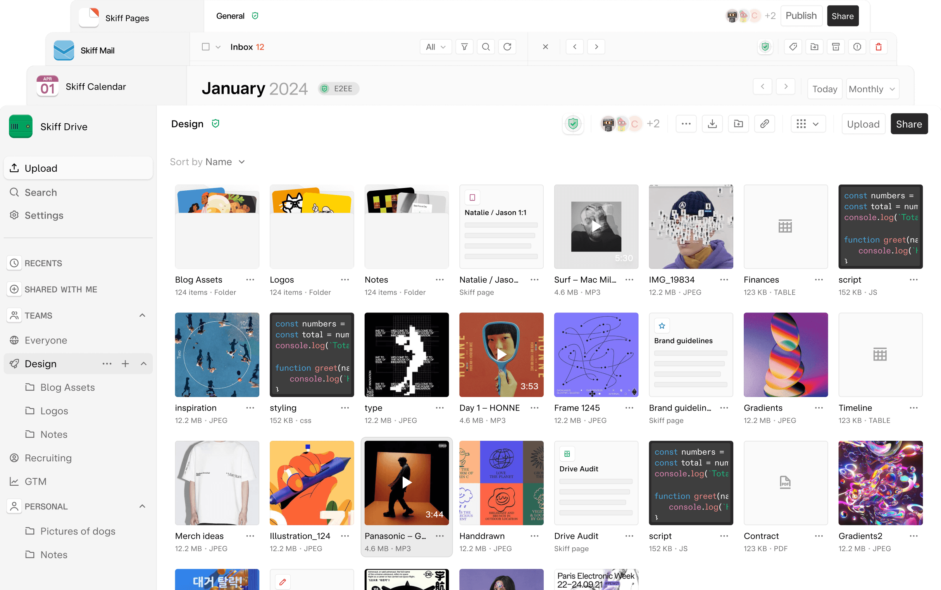
Task: Create a new folder in Drive
Action: coord(739,124)
